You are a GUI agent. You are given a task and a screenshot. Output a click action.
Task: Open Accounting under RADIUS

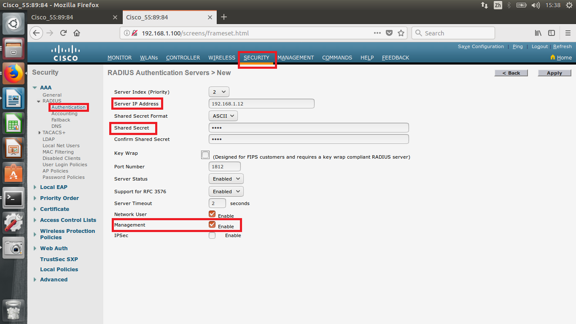click(x=65, y=113)
